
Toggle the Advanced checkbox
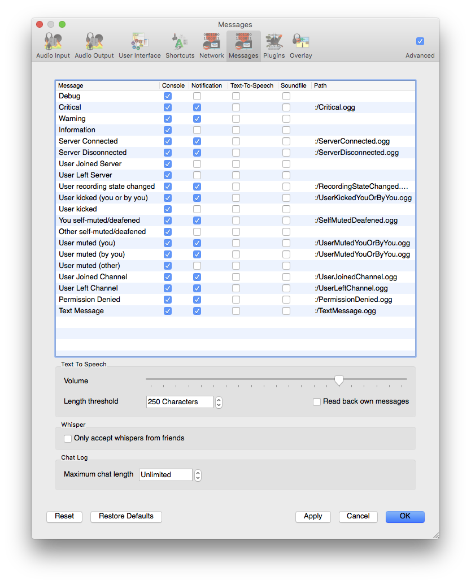point(420,41)
